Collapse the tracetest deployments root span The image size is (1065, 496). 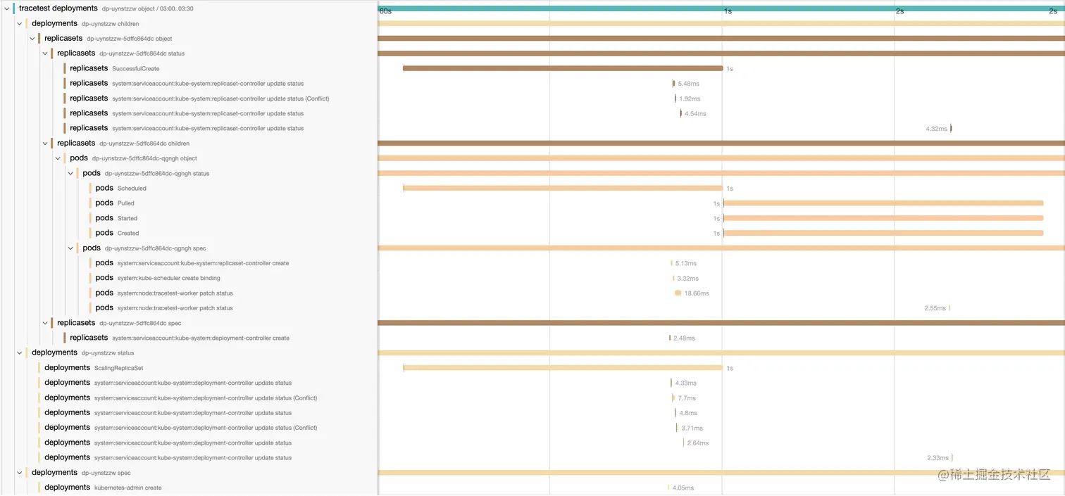pyautogui.click(x=7, y=8)
